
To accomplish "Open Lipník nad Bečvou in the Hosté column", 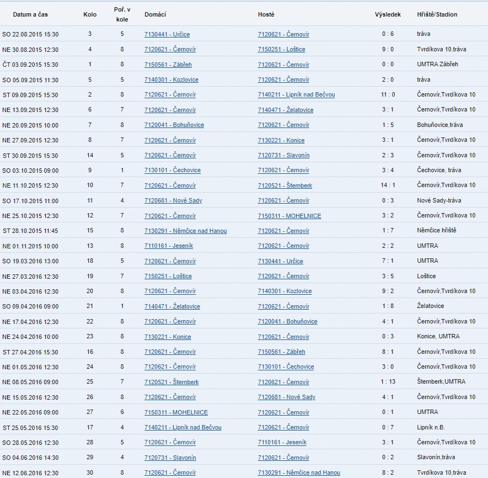I will point(296,94).
